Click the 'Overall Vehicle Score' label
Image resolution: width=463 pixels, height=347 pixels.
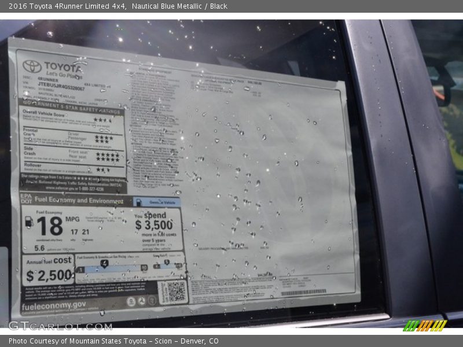click(43, 113)
